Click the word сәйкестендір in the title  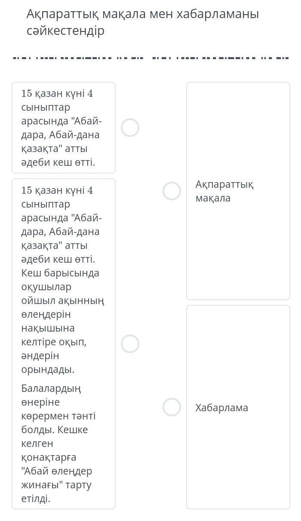(x=65, y=31)
